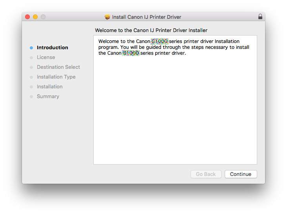Click the lock icon in title bar

pos(260,16)
